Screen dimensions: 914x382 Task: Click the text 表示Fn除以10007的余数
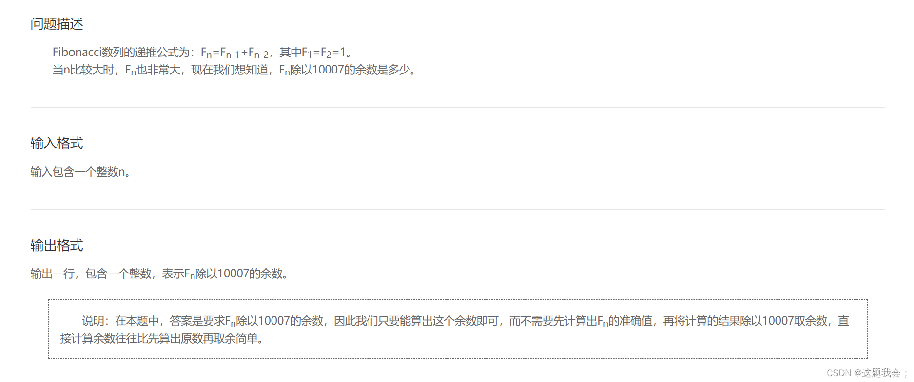(x=223, y=274)
